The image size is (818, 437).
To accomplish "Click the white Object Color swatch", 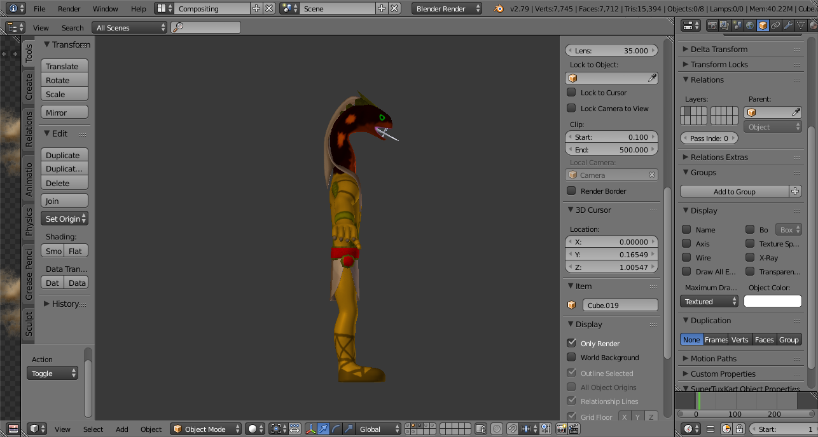I will 772,302.
